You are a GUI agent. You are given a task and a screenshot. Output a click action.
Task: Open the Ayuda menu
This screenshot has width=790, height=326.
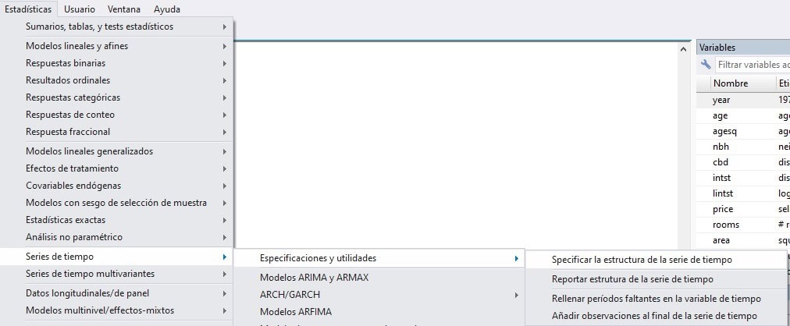[x=167, y=9]
